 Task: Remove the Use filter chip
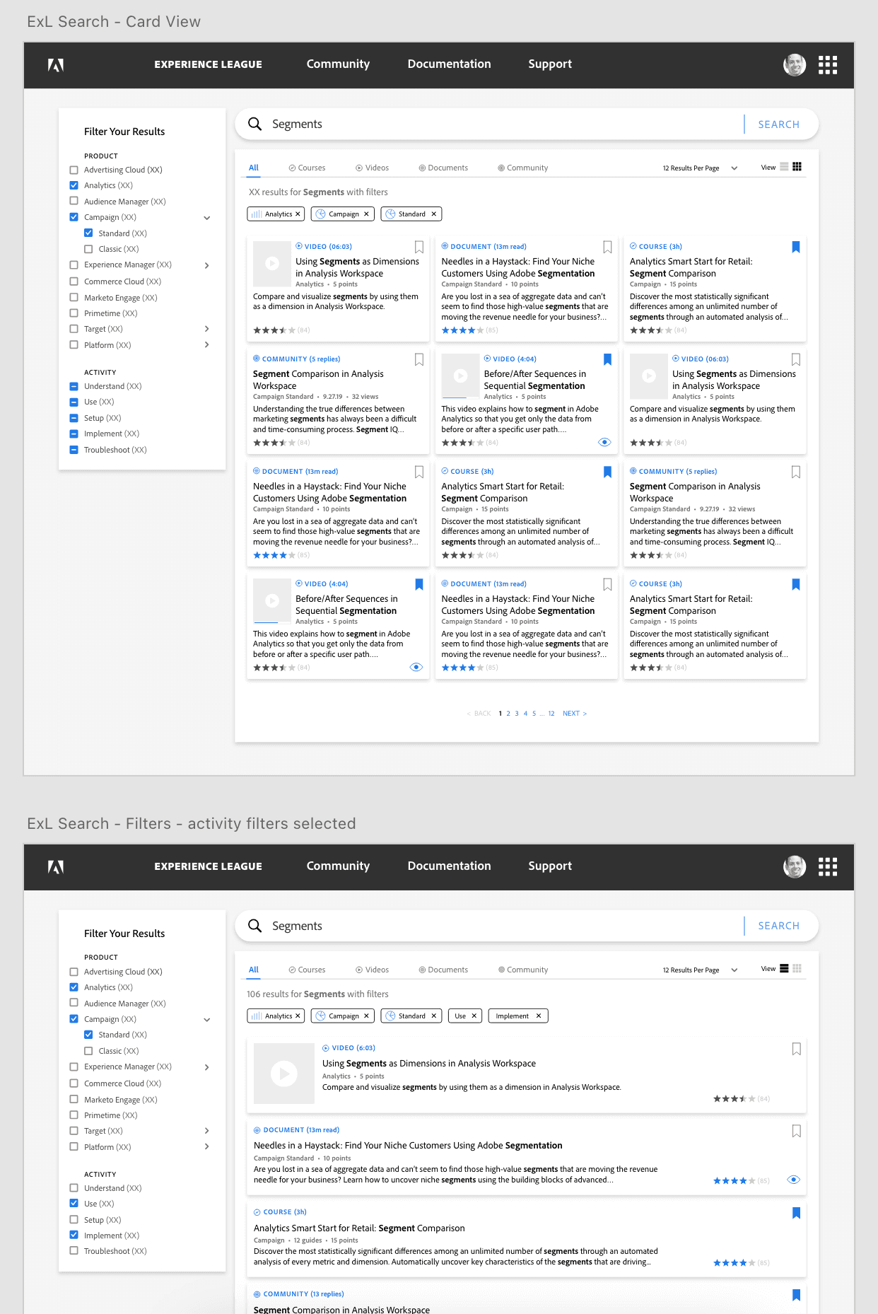coord(474,1016)
